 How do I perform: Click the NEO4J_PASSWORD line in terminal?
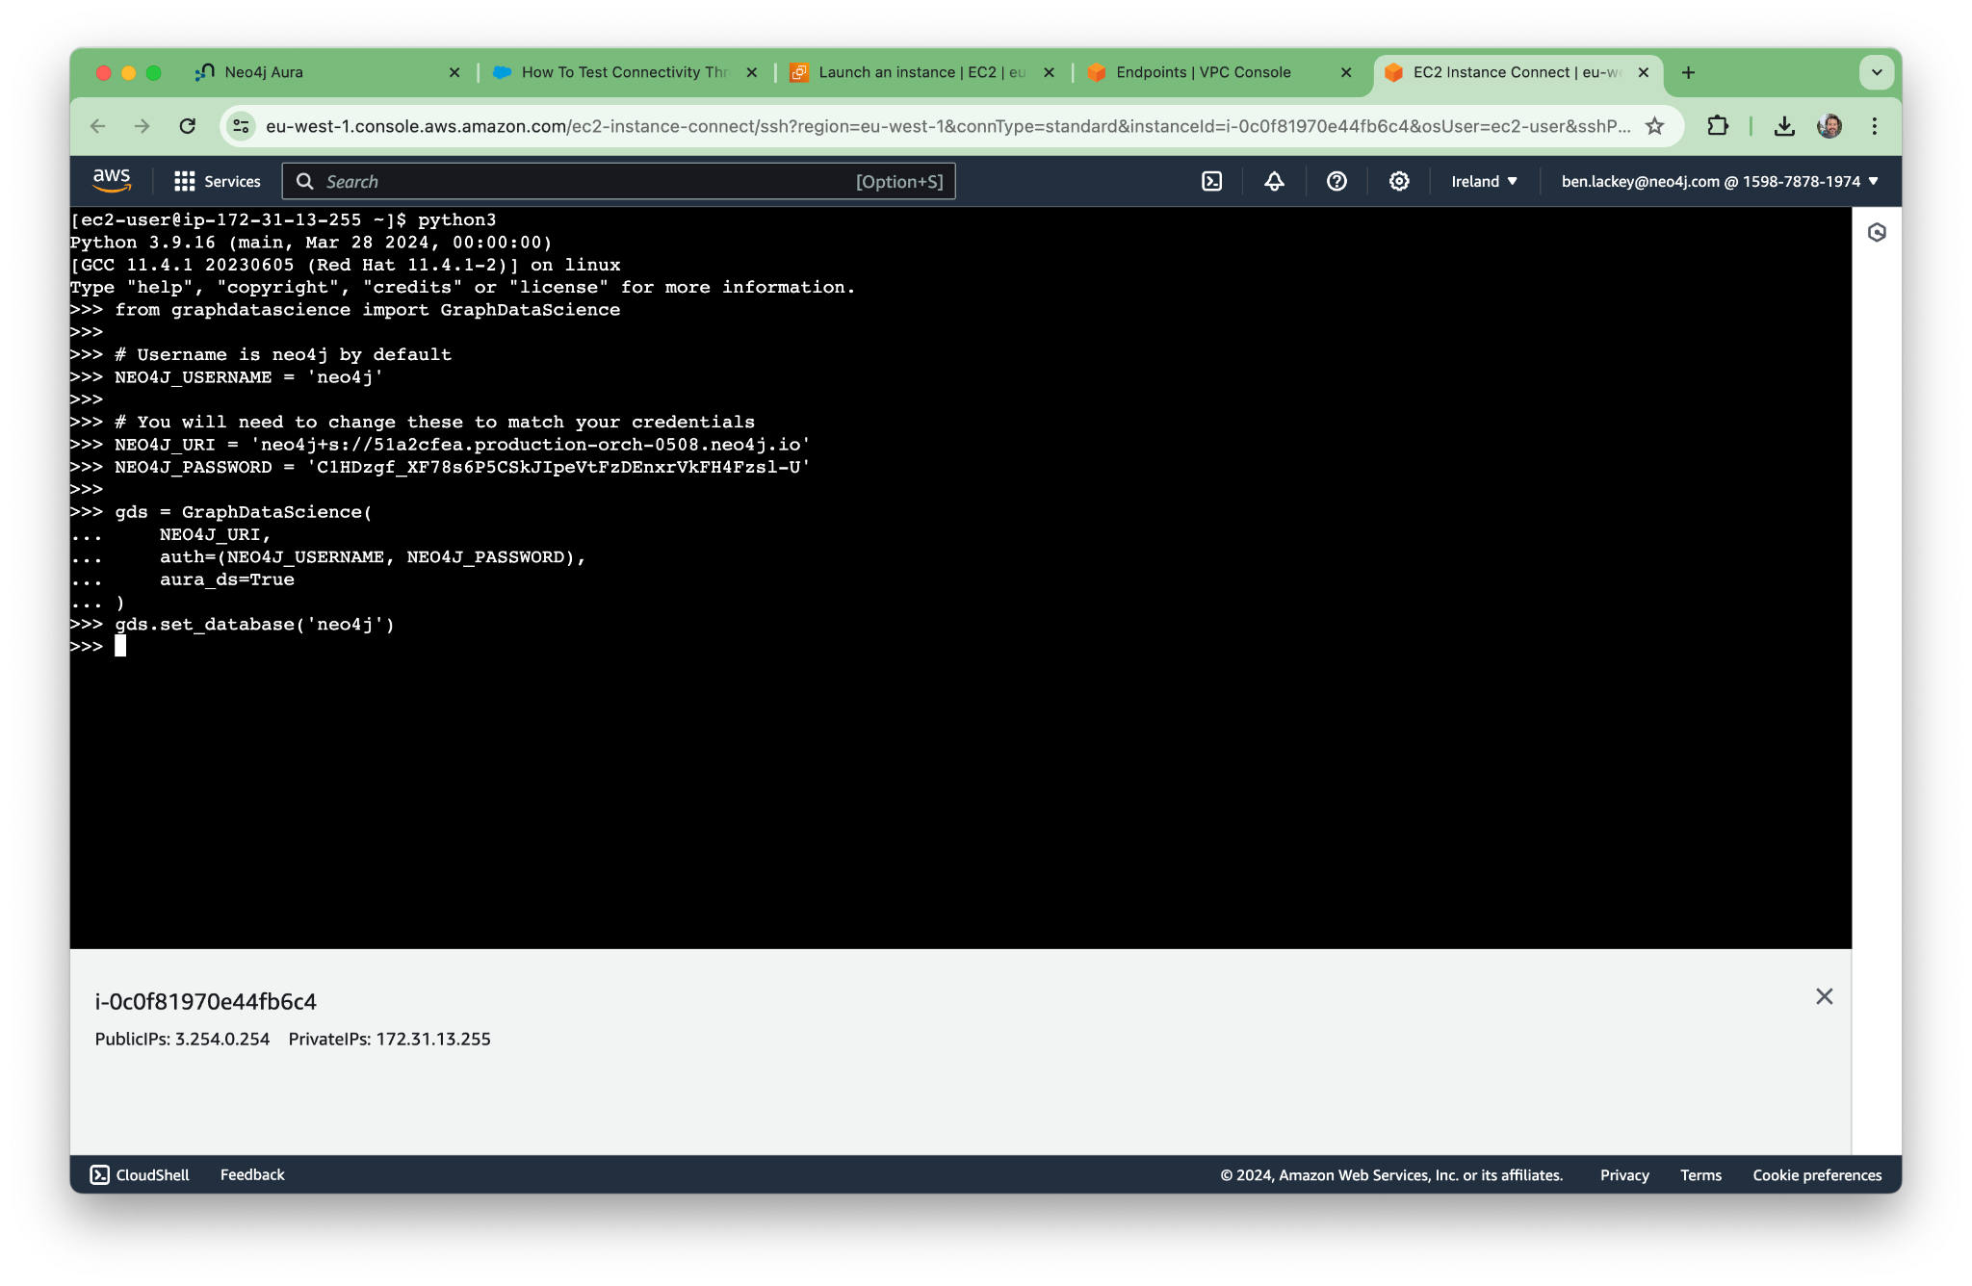pyautogui.click(x=440, y=467)
